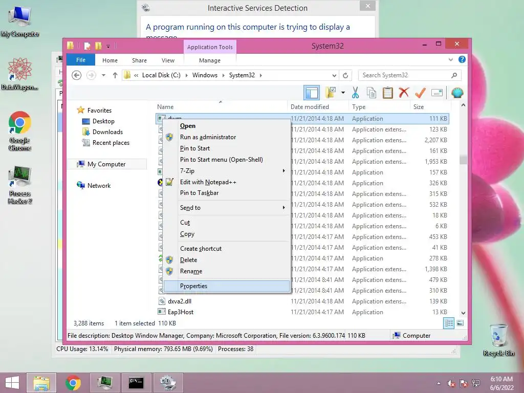
Task: Click the two-pages Copy toolbar icon
Action: click(x=372, y=93)
